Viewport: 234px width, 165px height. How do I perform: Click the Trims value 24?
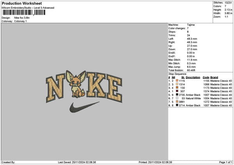(188, 35)
